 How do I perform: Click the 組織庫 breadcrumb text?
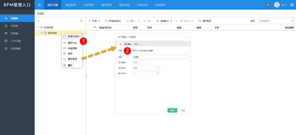pyautogui.click(x=40, y=14)
